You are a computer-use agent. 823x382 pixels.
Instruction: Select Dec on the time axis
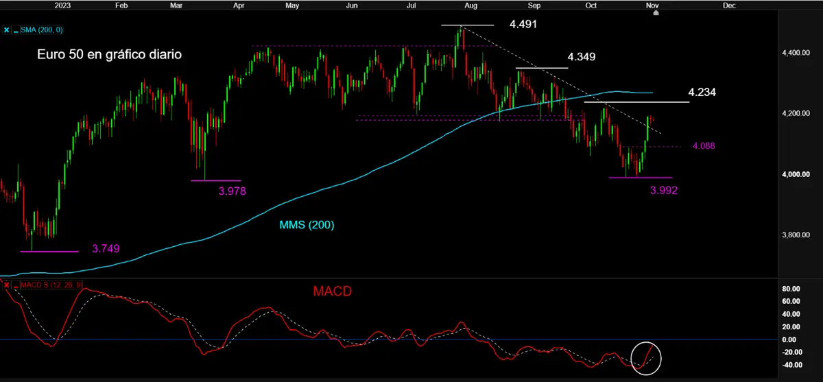tap(729, 5)
